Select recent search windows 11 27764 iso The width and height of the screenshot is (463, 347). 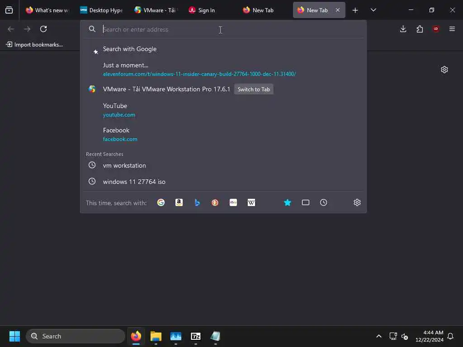pos(223,182)
